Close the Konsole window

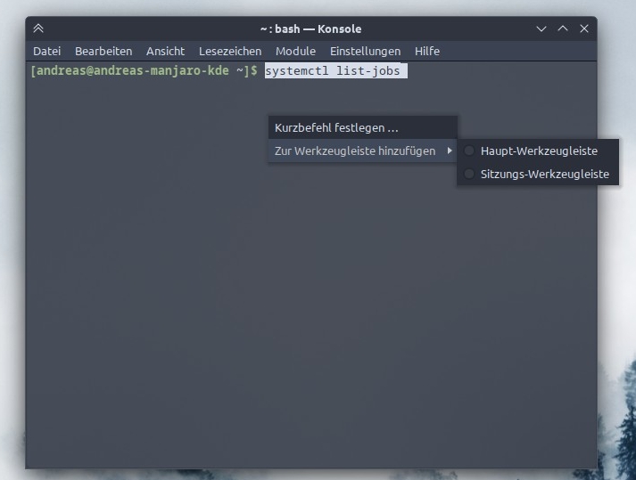pyautogui.click(x=584, y=28)
